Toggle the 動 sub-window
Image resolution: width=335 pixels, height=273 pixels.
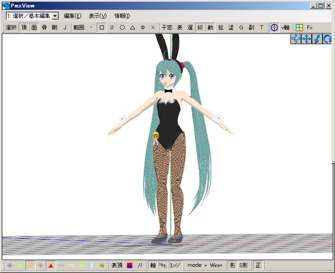[x=210, y=28]
